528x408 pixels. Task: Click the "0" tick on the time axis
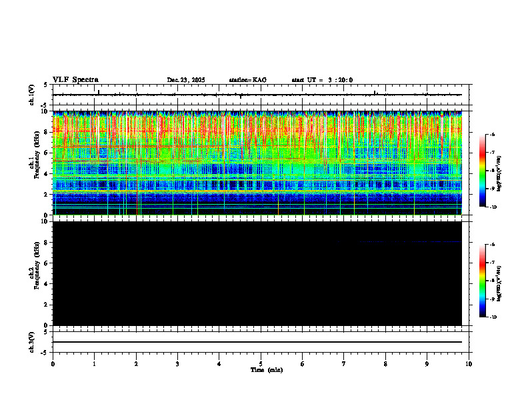53,364
